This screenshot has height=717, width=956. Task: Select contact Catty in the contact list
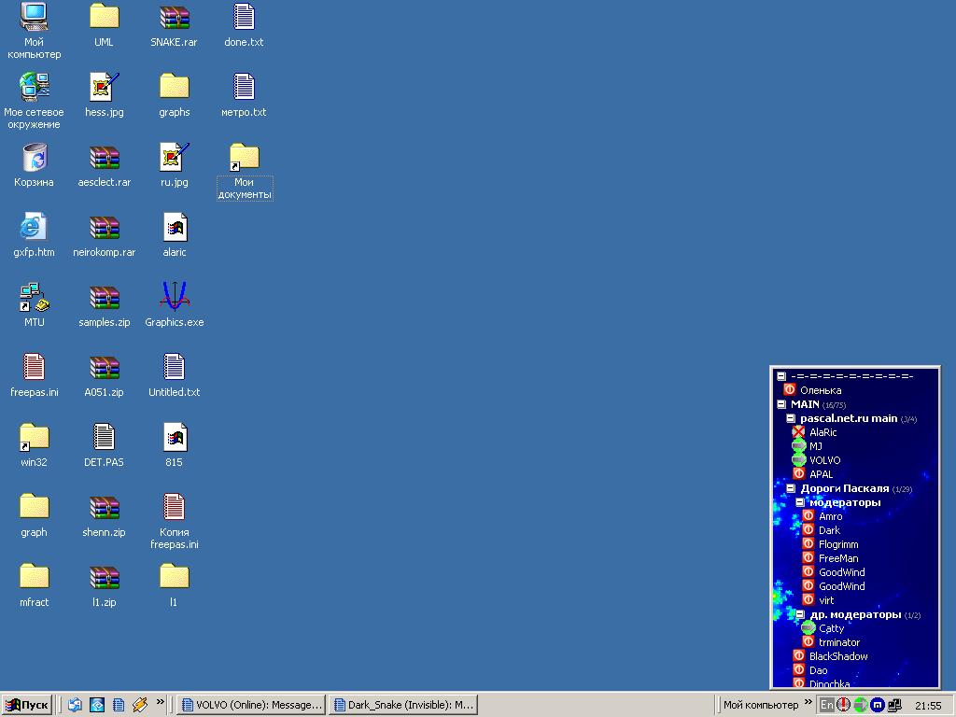pyautogui.click(x=831, y=628)
